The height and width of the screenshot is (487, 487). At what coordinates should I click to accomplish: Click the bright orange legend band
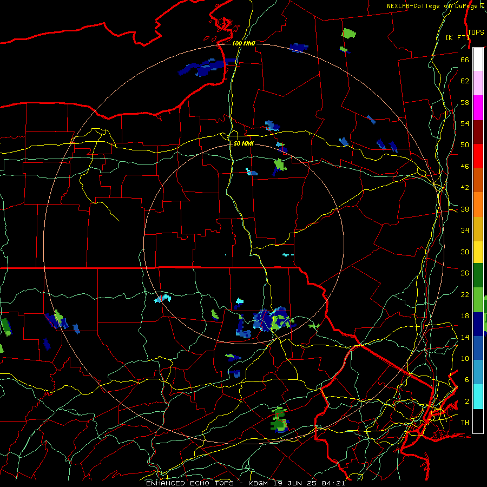(x=478, y=205)
